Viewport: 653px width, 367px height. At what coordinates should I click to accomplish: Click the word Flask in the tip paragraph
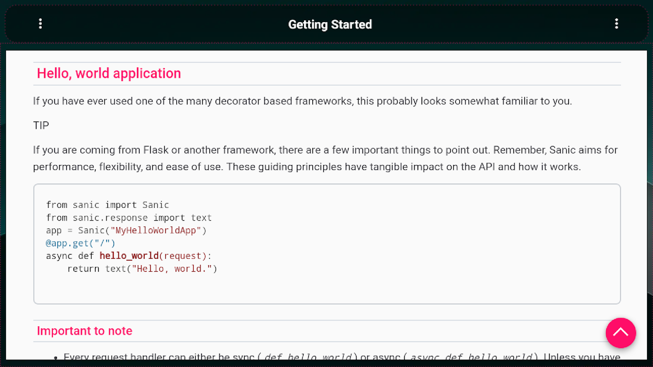(156, 150)
